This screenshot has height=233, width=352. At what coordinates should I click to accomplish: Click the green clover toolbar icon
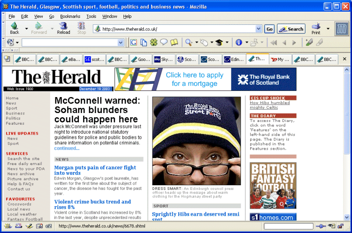click(153, 42)
